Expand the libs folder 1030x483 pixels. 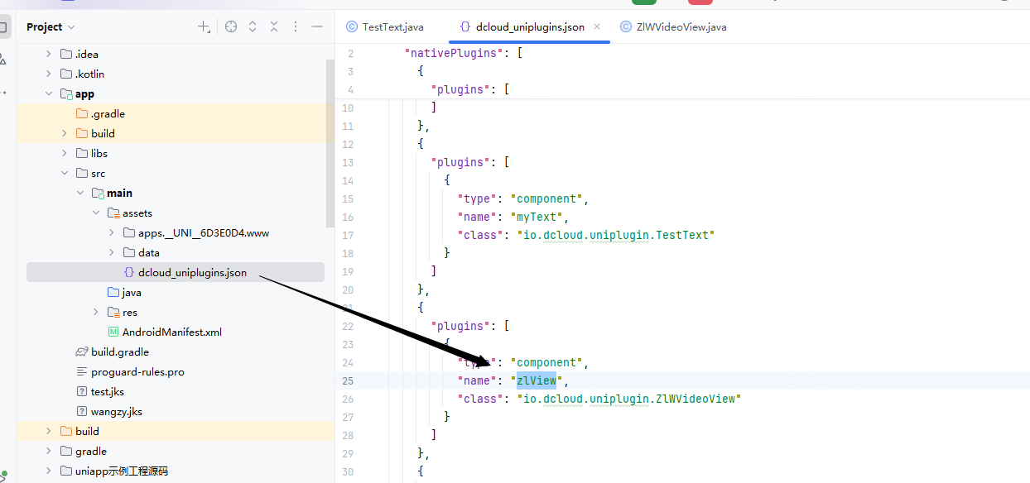(65, 154)
